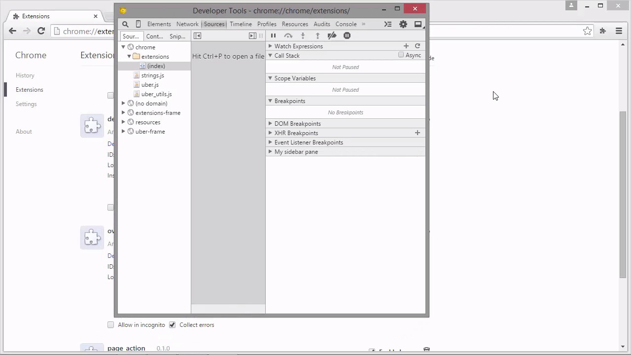Open the Console panel
The height and width of the screenshot is (355, 631).
coord(346,24)
